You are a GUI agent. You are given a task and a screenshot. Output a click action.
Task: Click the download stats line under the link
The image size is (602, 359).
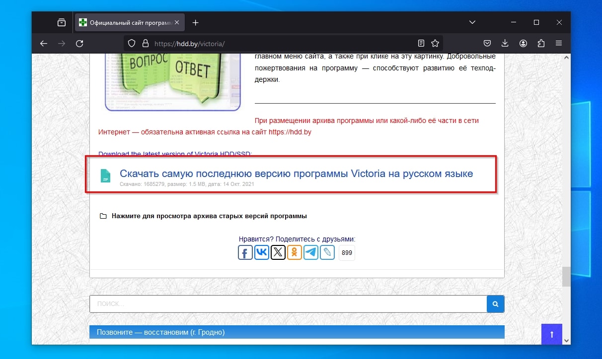pyautogui.click(x=187, y=184)
